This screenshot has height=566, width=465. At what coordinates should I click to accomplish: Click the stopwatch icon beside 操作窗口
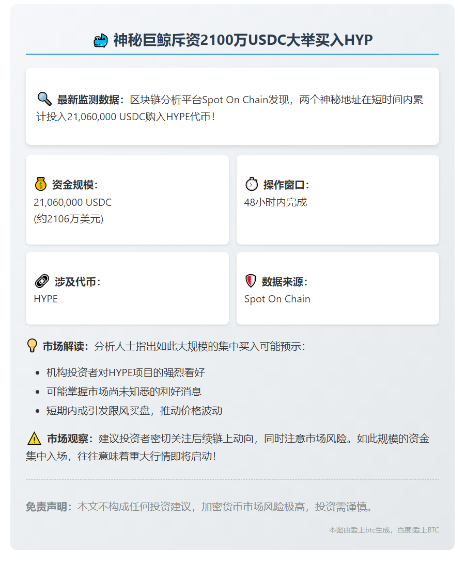tap(252, 184)
